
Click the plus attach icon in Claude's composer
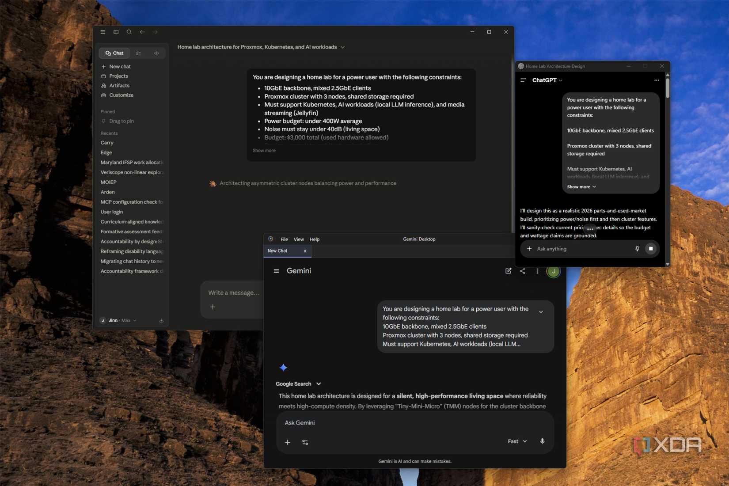click(213, 307)
